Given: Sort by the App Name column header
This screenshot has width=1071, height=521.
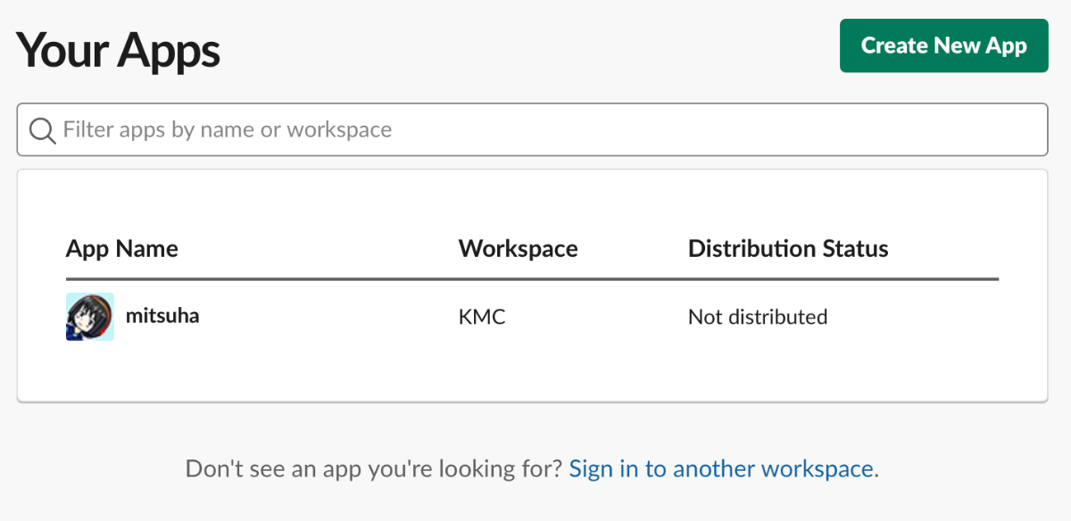Looking at the screenshot, I should pyautogui.click(x=122, y=248).
